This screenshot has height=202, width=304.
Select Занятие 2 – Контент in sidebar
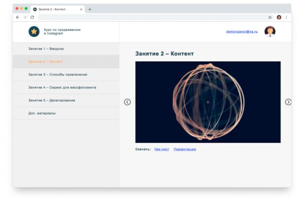tap(66, 62)
